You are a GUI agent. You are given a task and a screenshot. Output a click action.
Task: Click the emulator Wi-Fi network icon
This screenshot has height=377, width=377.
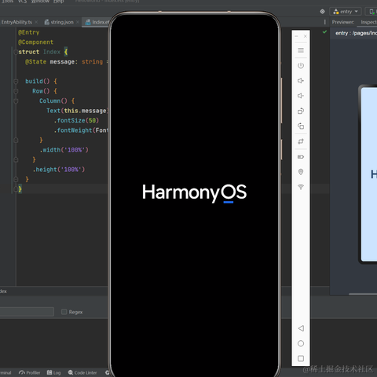coord(301,187)
